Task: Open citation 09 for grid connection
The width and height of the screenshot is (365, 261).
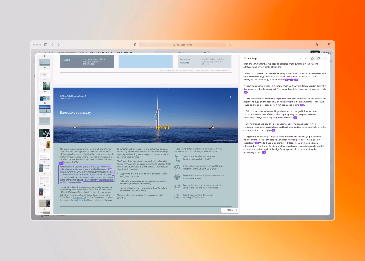Action: [295, 118]
